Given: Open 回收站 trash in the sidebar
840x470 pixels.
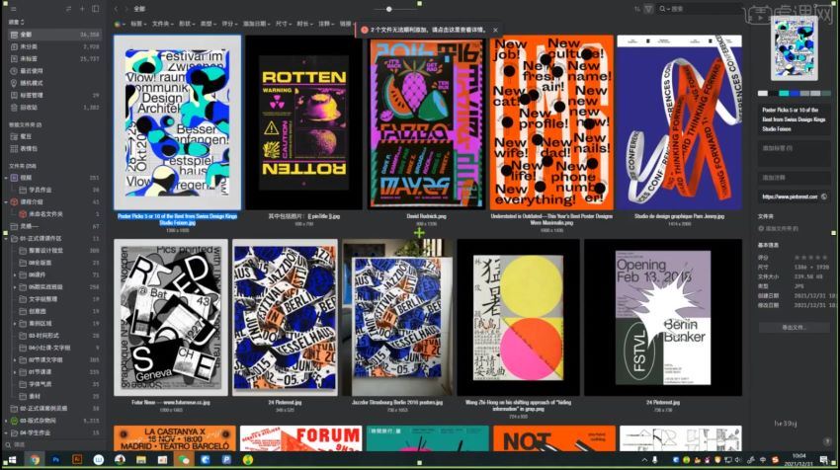Looking at the screenshot, I should [x=53, y=108].
